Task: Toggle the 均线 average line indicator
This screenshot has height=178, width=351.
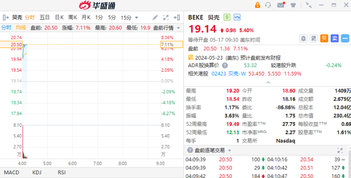Action: [x=21, y=27]
